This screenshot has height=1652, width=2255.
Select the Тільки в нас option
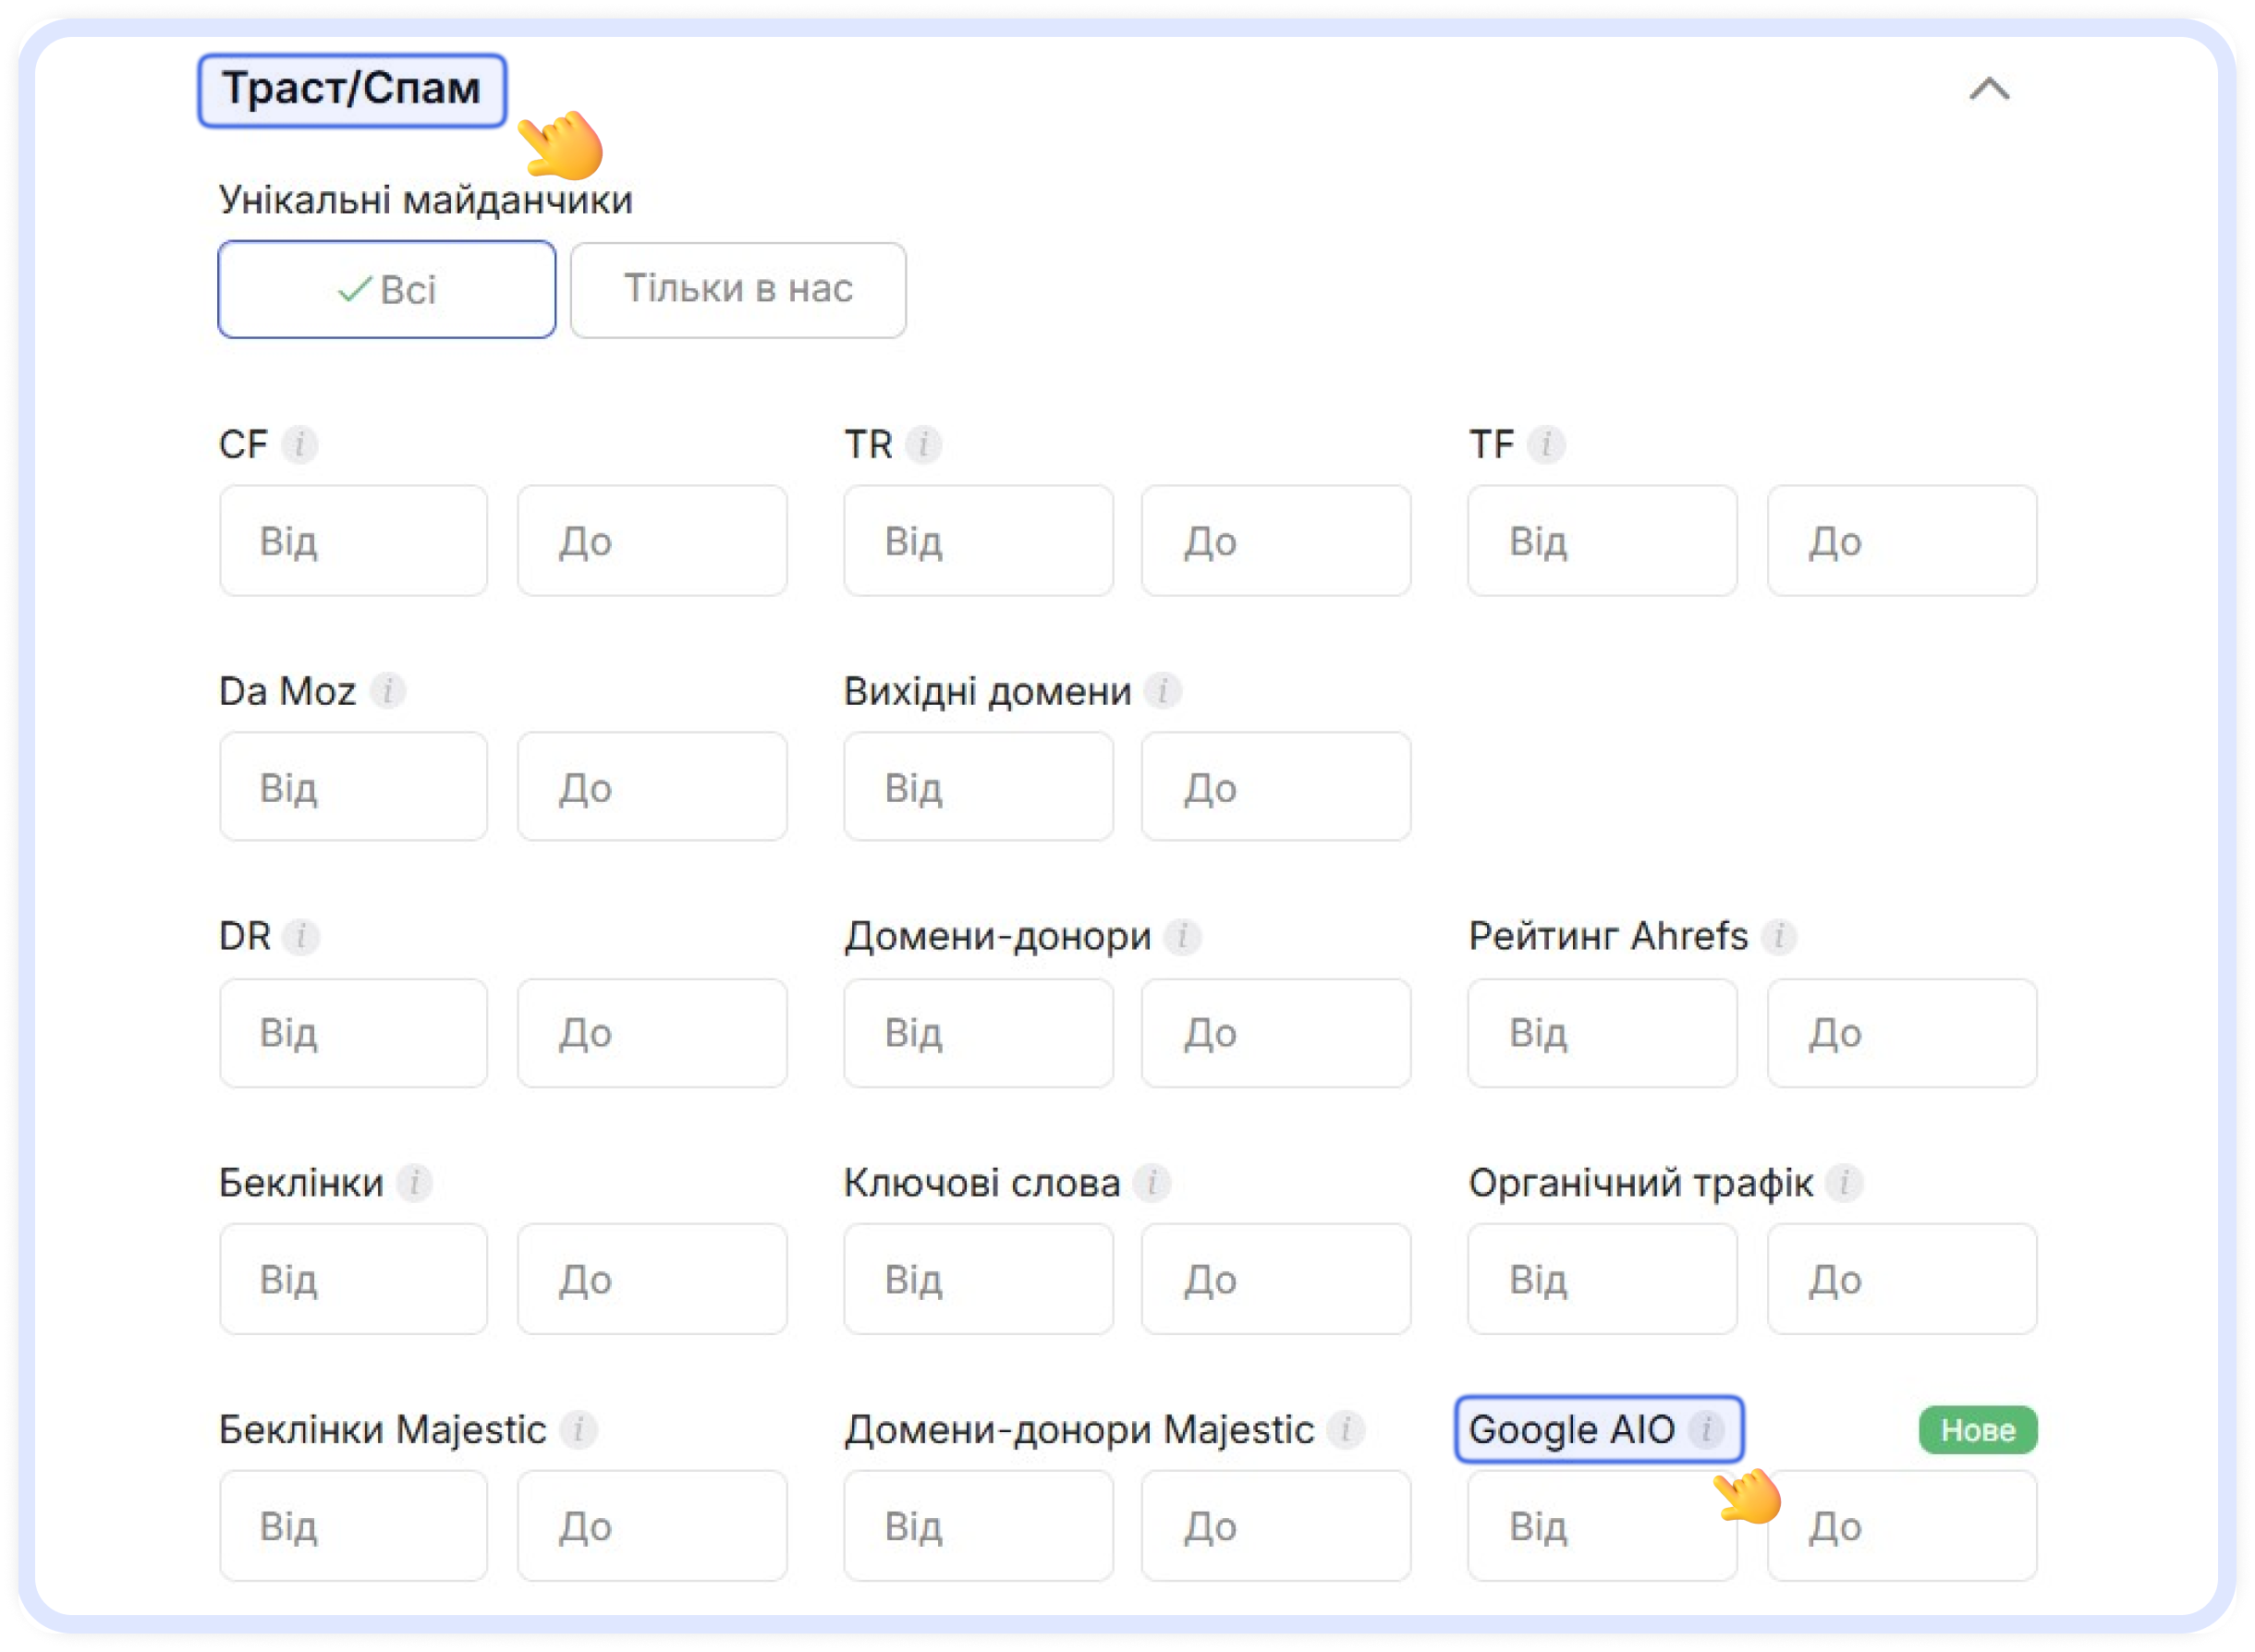click(738, 290)
